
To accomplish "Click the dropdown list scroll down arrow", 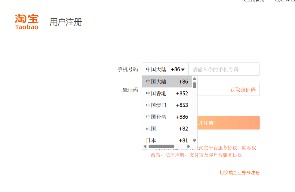I will tap(194, 141).
